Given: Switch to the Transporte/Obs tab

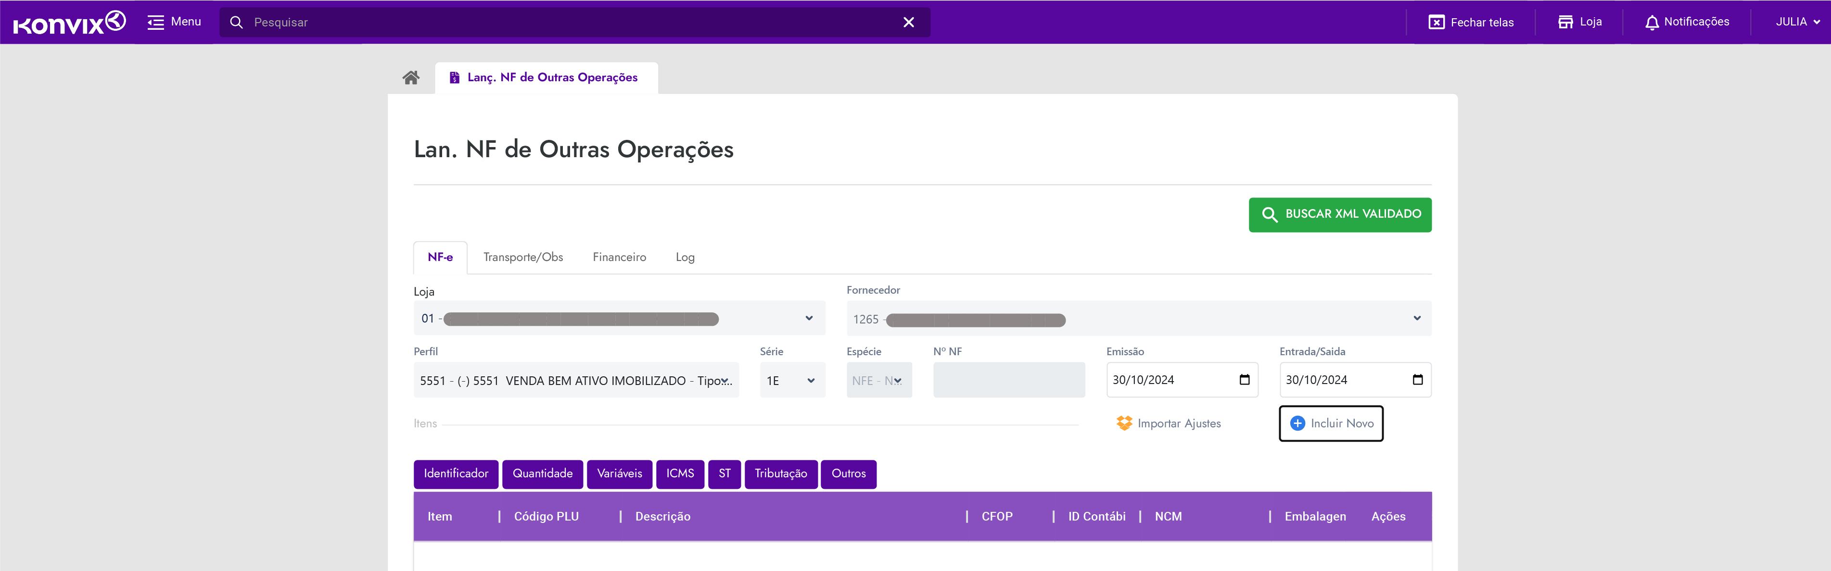Looking at the screenshot, I should [x=522, y=257].
